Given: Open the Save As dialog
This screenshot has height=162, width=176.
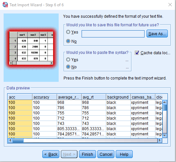Looking at the screenshot, I should [157, 34].
